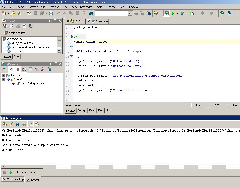Click the Help books icon in toolbar

222,13
